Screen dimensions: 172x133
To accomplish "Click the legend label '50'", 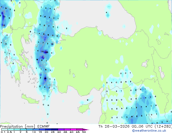I will [x=84, y=132].
